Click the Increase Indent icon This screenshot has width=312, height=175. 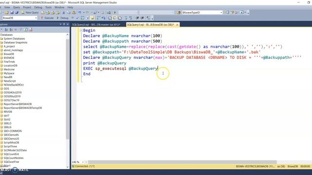tap(142, 18)
